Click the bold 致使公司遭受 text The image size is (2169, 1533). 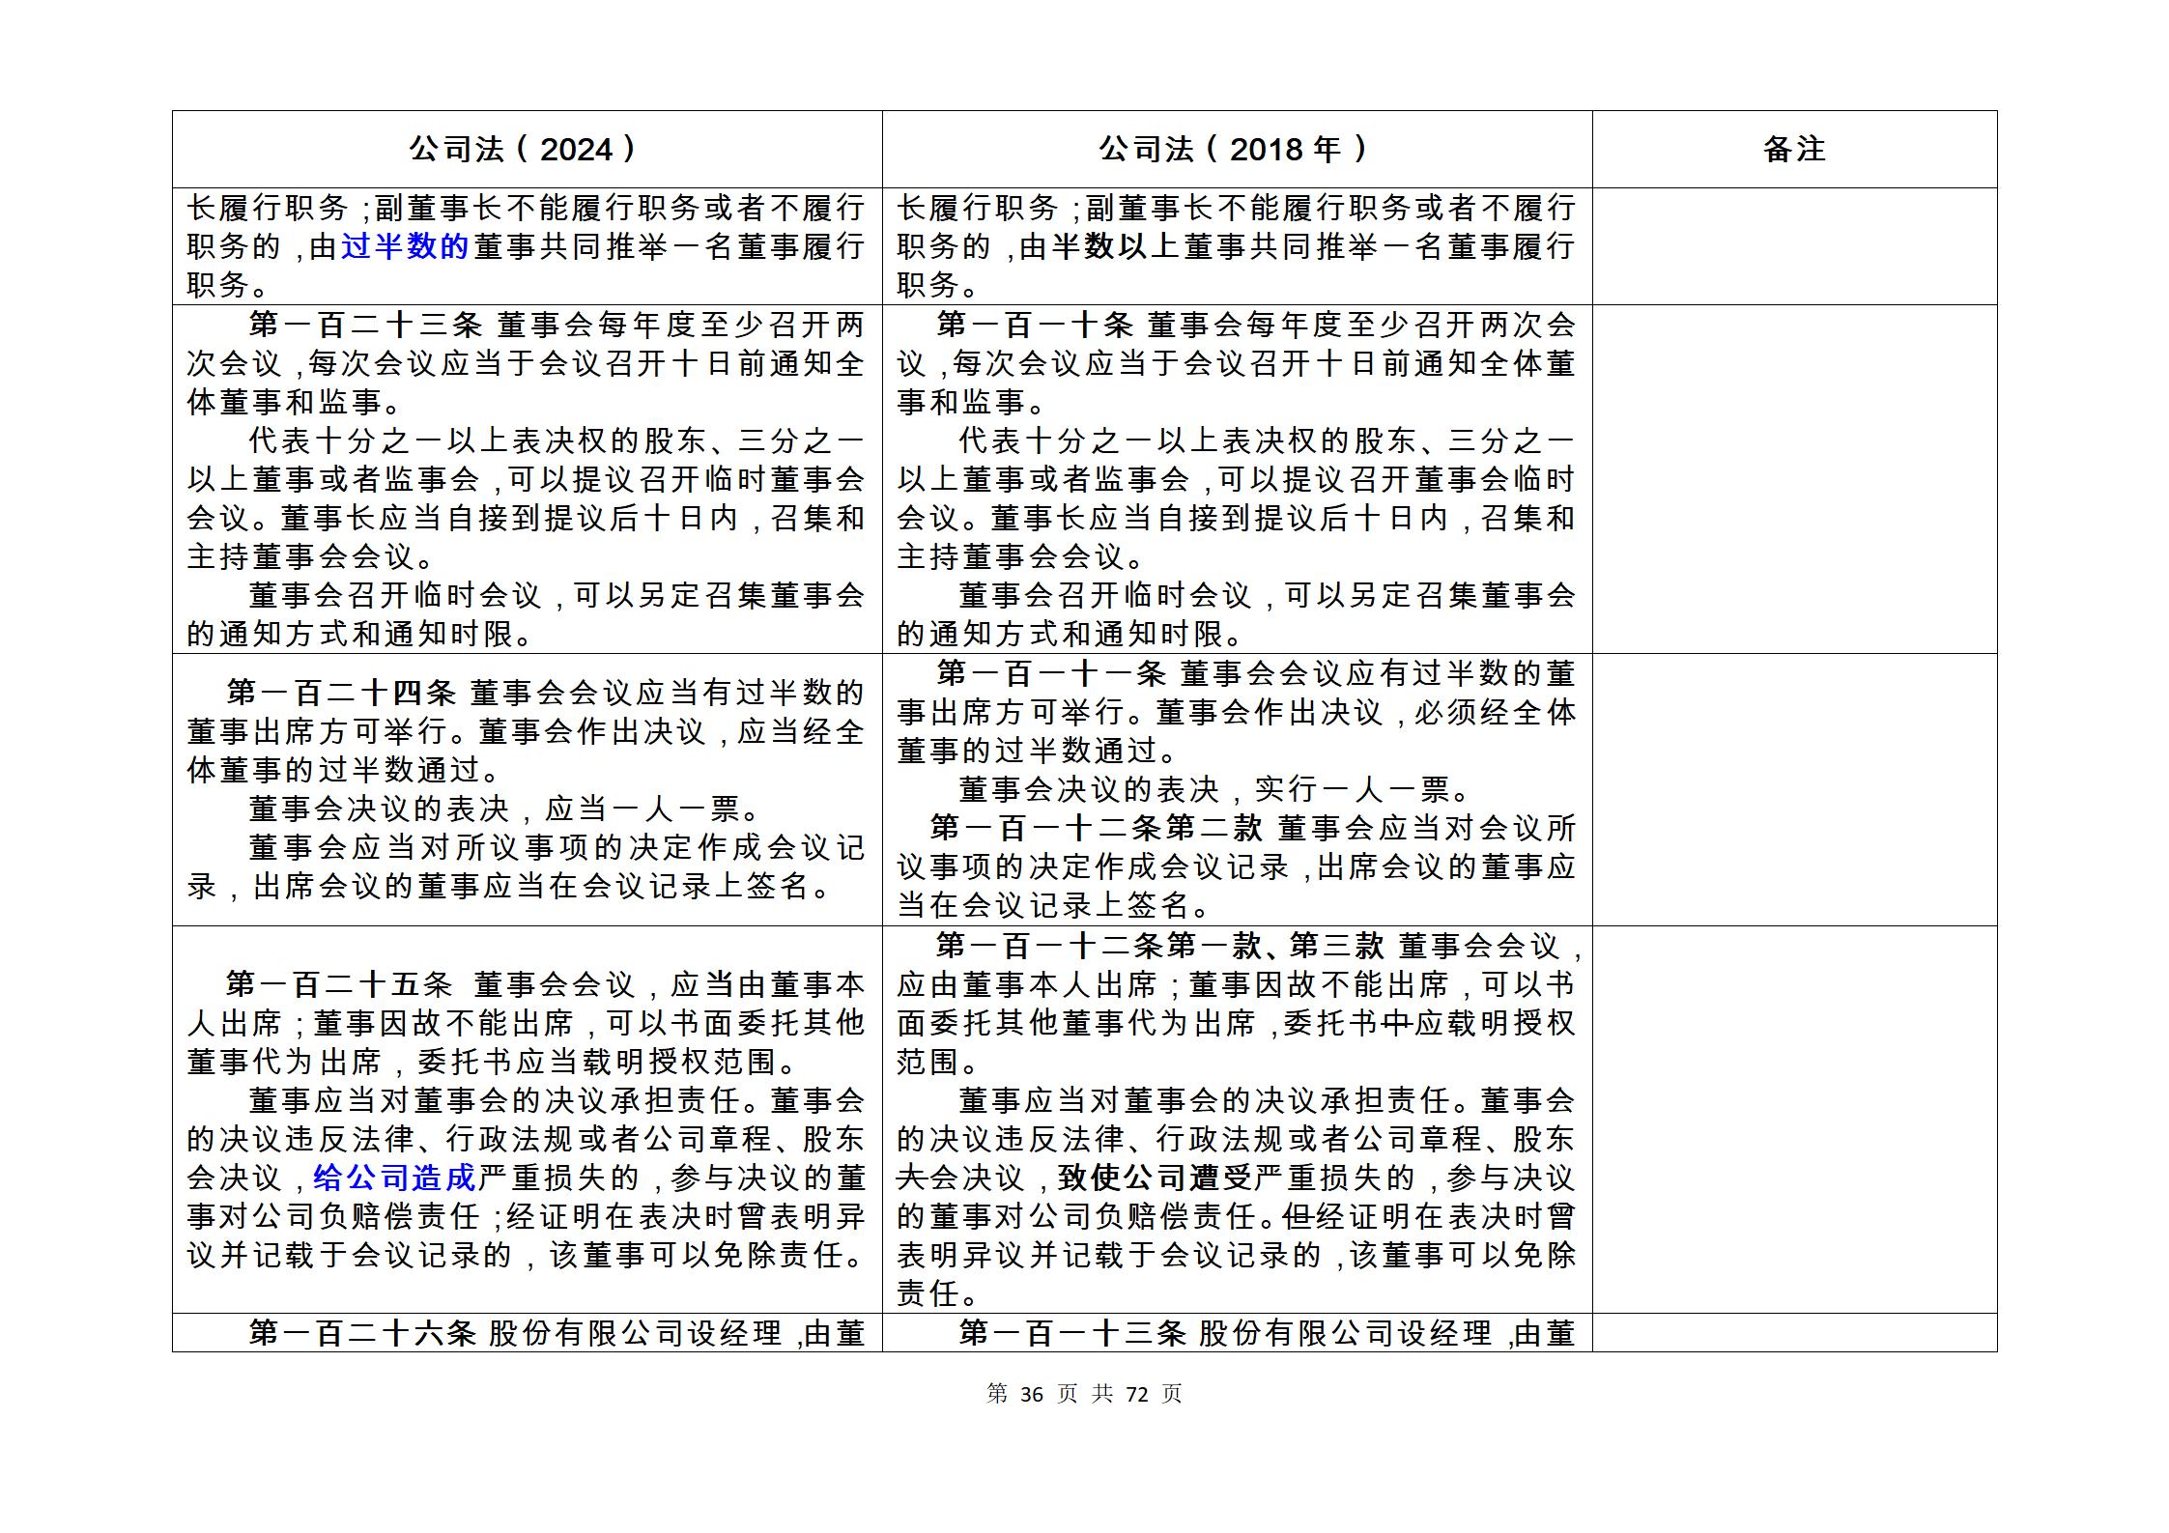click(1155, 1178)
